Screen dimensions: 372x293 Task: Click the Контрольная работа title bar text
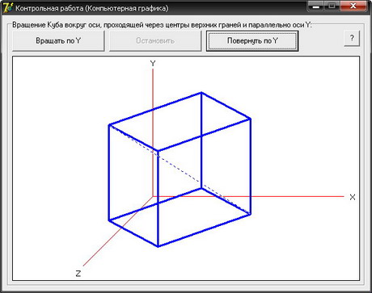91,8
